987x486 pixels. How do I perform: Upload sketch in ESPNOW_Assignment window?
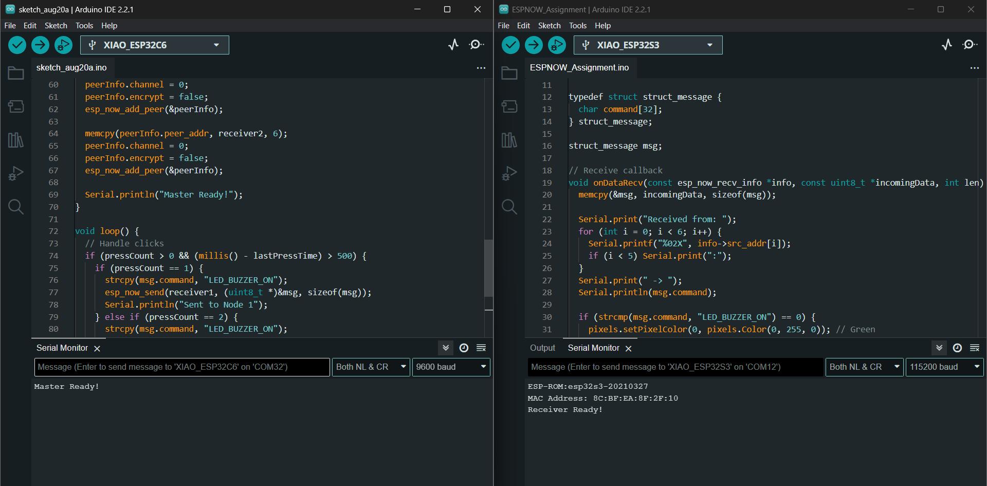534,45
